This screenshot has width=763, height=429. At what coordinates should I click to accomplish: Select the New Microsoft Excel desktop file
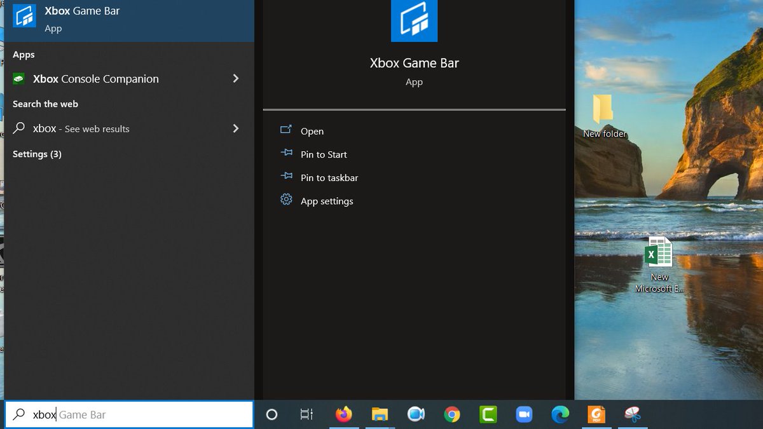click(x=659, y=264)
